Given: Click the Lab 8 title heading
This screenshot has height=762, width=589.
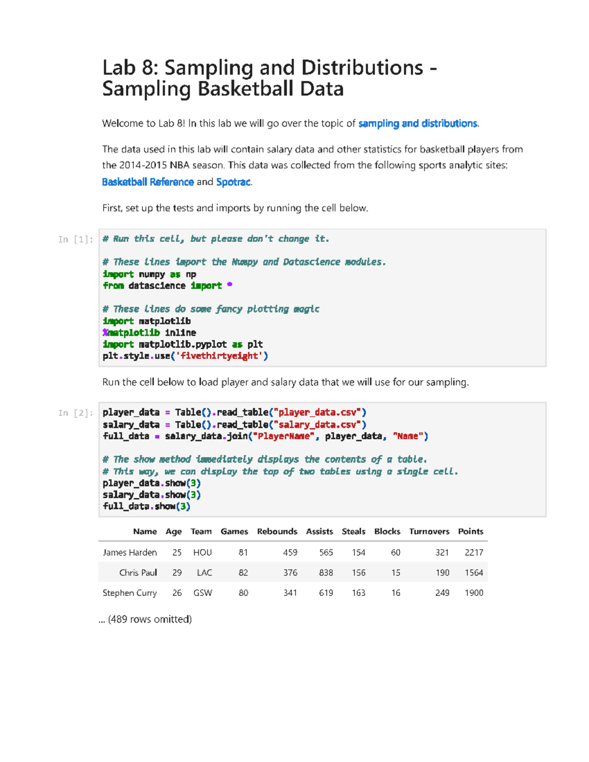Looking at the screenshot, I should click(269, 78).
